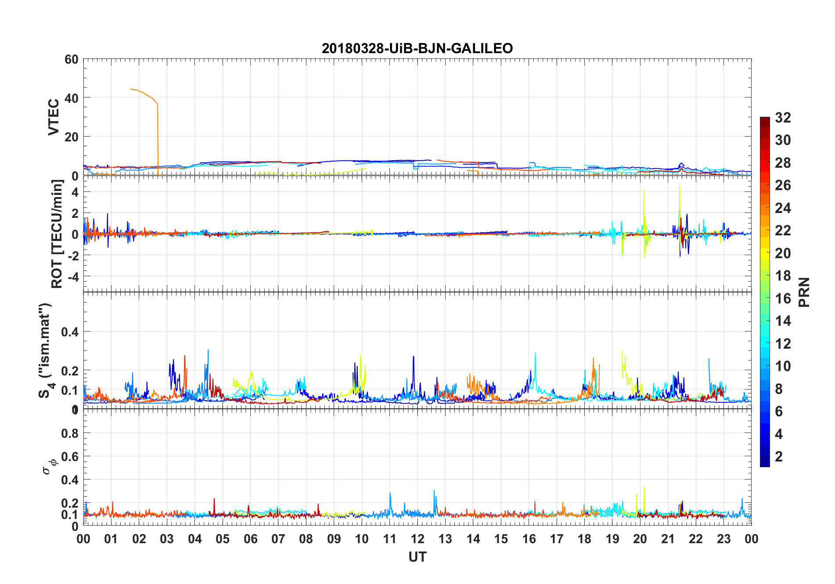Click the UT axis hour label 13

click(445, 539)
